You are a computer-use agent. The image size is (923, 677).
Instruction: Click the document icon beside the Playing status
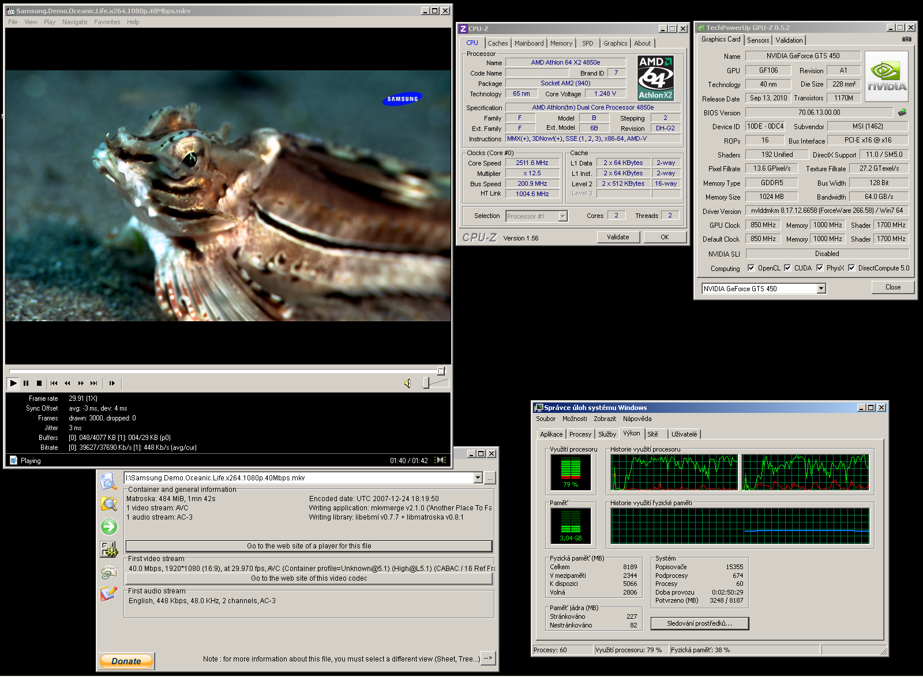14,460
